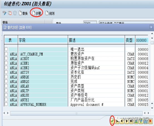
Task: Click the 000000 column header
Action: point(142,40)
